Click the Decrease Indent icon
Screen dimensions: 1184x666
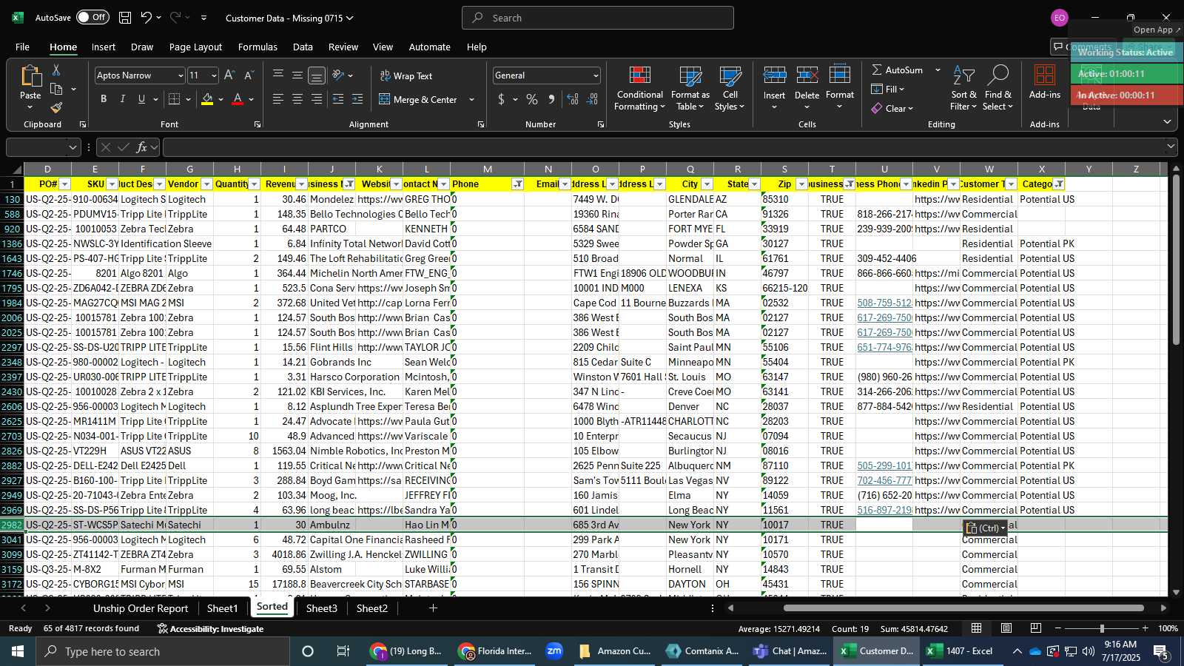pyautogui.click(x=338, y=99)
